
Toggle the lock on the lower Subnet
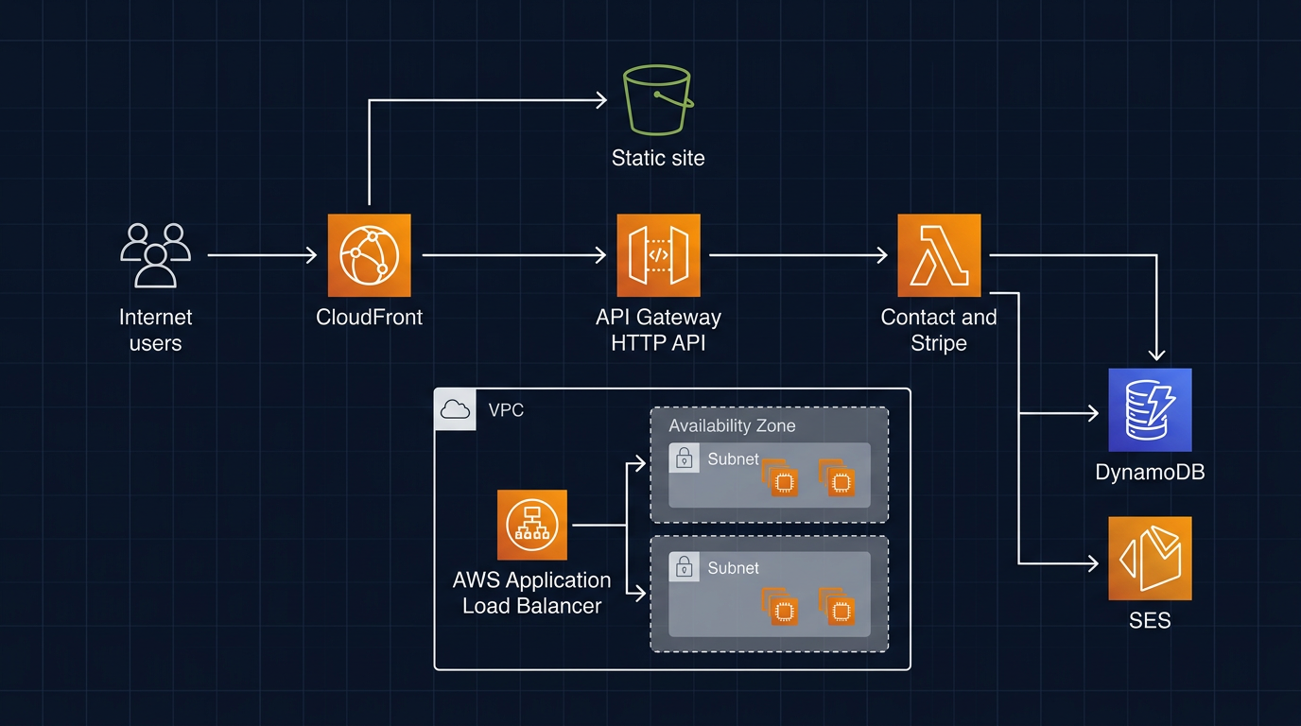click(684, 567)
